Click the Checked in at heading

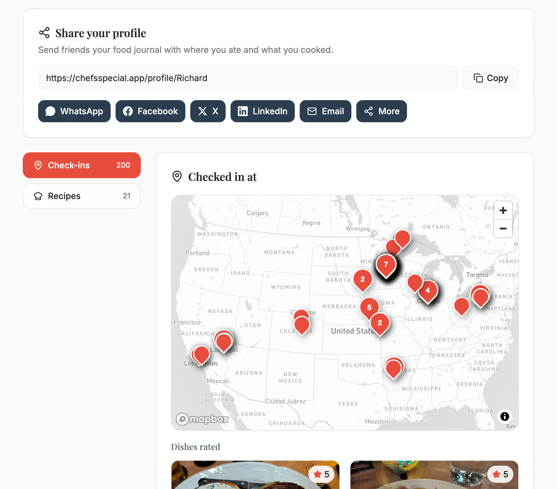point(222,177)
